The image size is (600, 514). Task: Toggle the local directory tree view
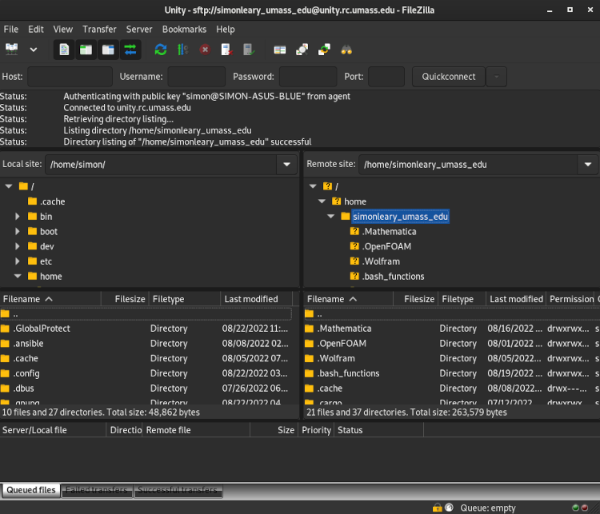point(86,49)
